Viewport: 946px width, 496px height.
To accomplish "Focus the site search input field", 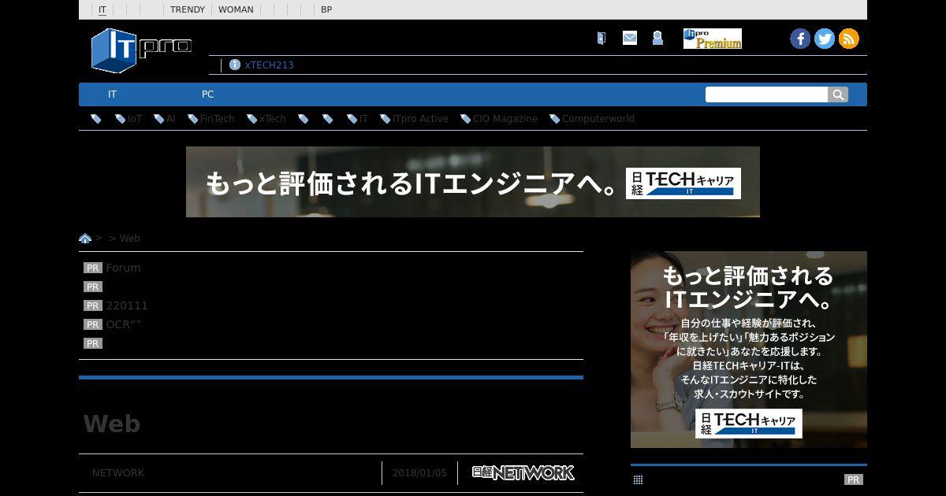I will click(x=766, y=94).
